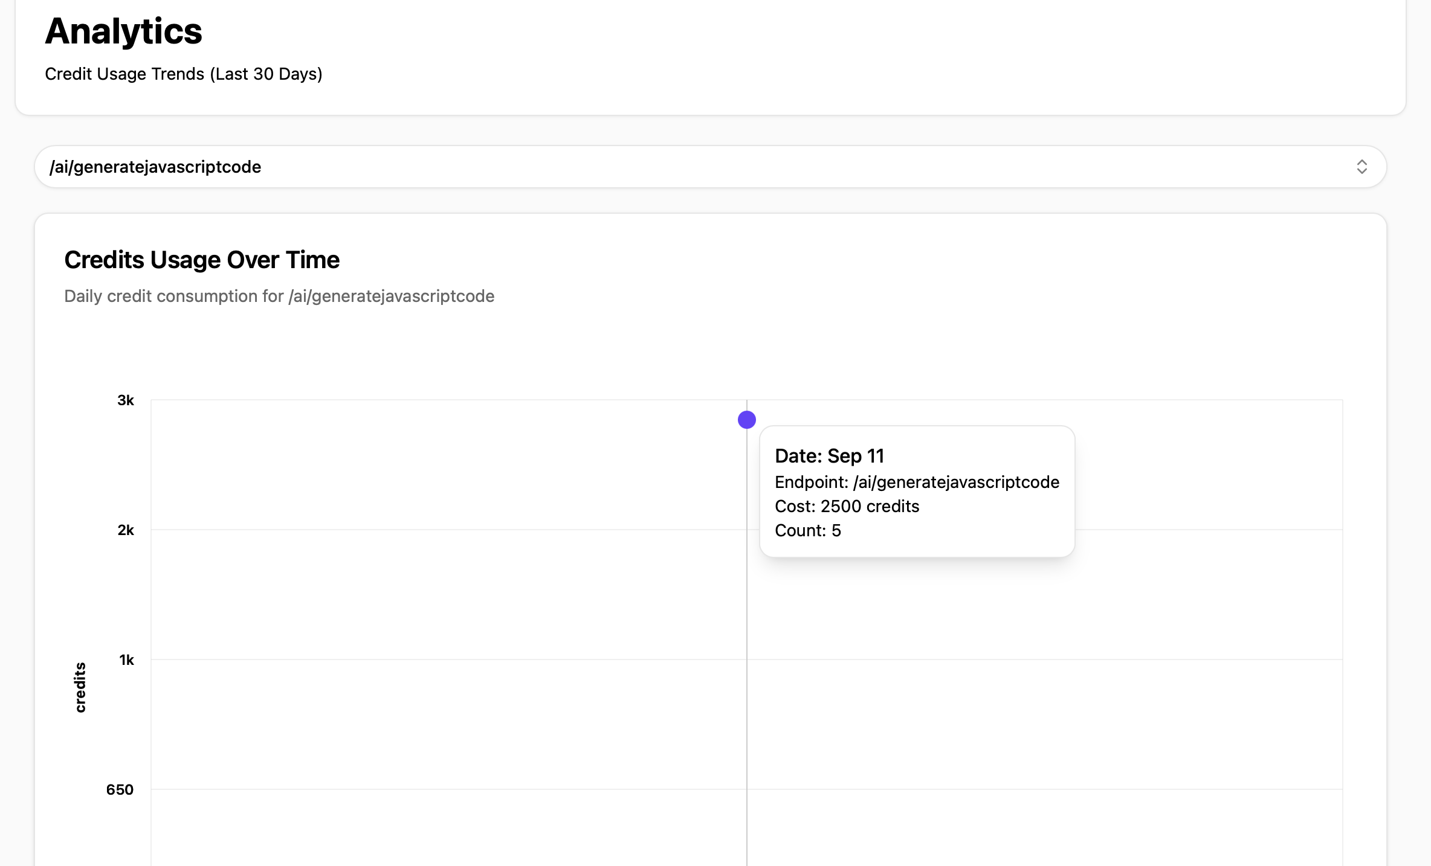Click the 2k horizontal gridline left of the cursor
Image resolution: width=1431 pixels, height=866 pixels.
click(447, 530)
